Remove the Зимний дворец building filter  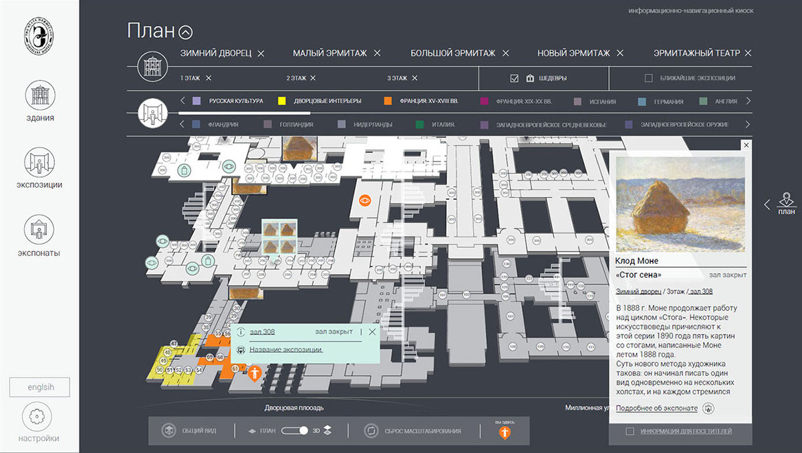[x=261, y=53]
